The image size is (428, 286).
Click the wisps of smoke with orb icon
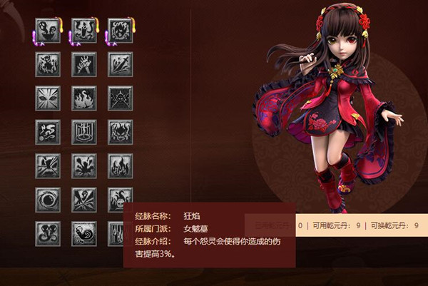pyautogui.click(x=48, y=132)
